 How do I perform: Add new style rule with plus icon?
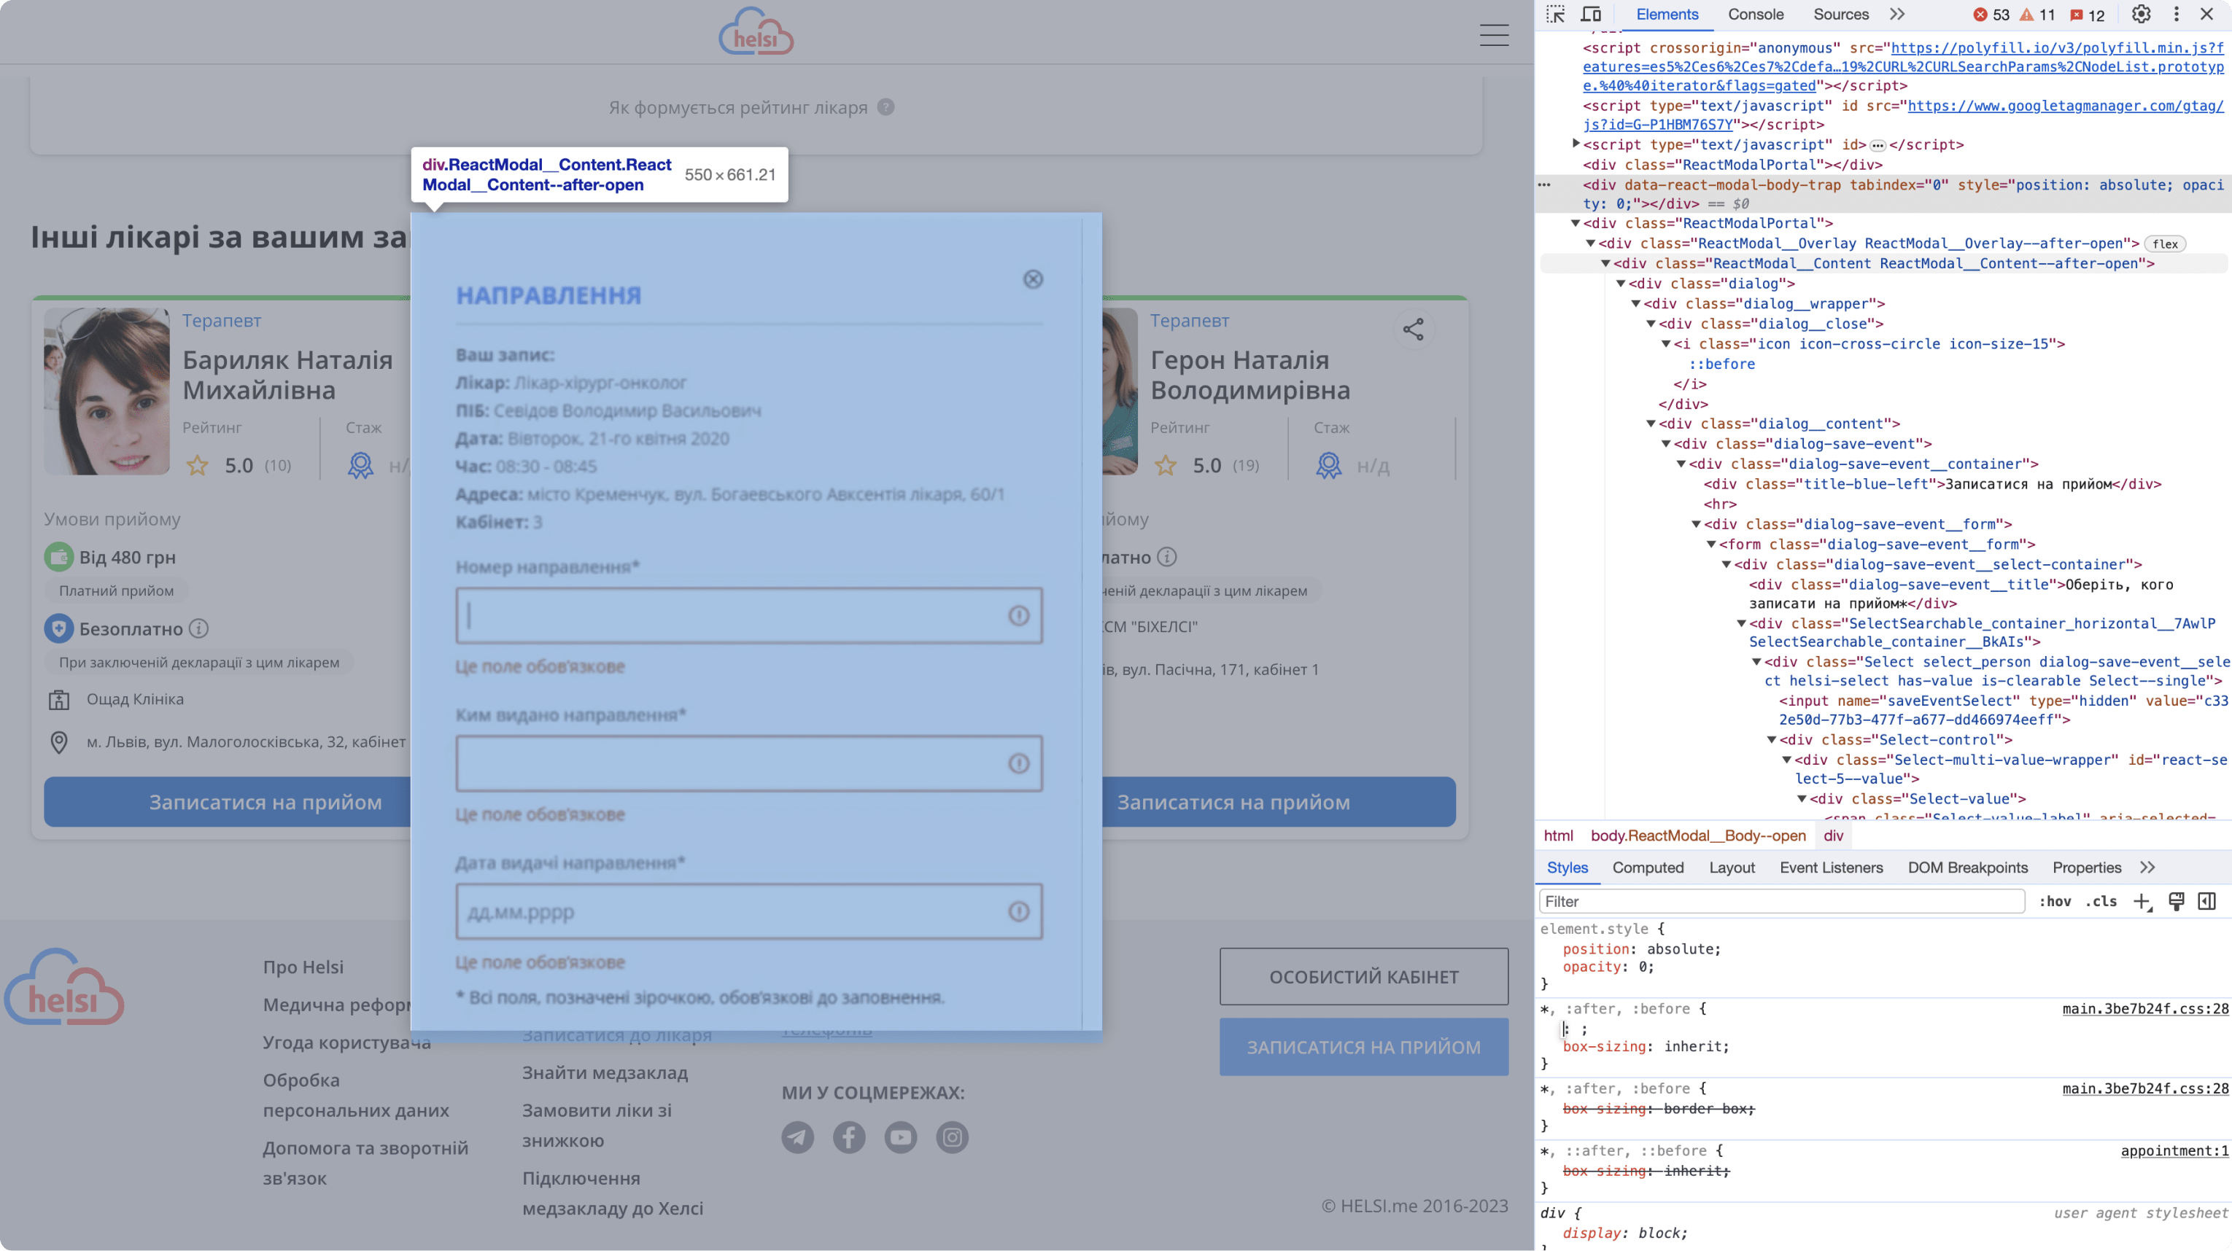coord(2142,901)
